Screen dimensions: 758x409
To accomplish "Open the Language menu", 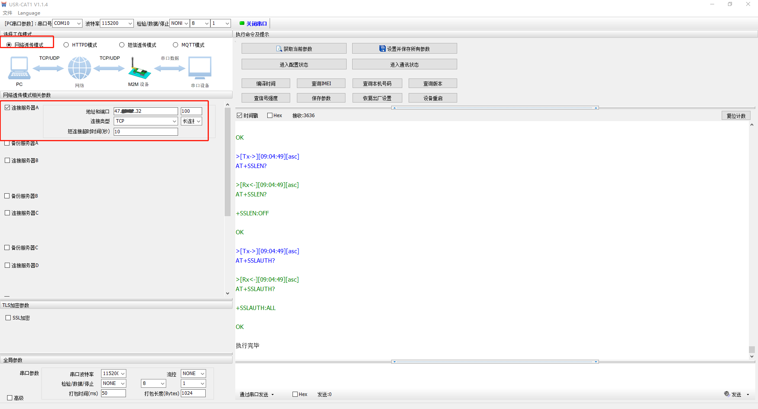I will click(29, 13).
